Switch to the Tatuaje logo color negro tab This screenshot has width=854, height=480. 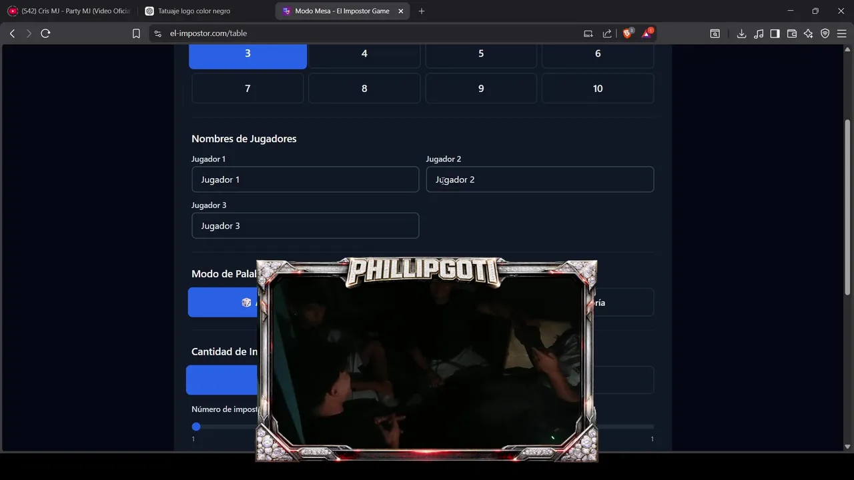(x=205, y=11)
